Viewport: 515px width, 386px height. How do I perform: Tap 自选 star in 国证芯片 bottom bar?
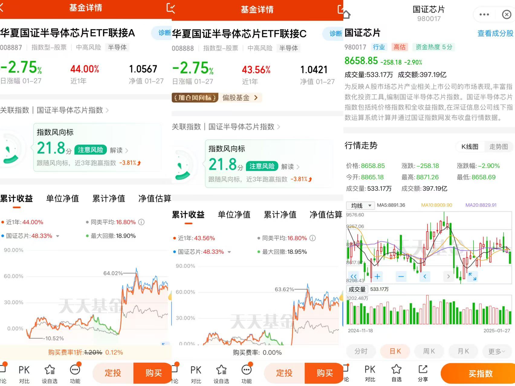point(396,373)
